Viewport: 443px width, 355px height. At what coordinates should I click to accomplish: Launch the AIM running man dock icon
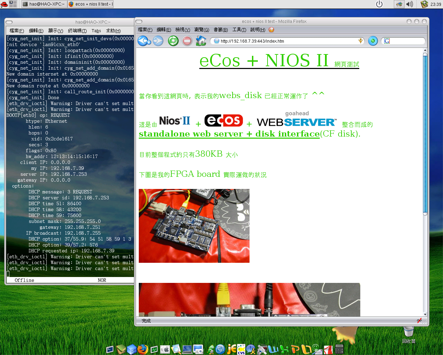pyautogui.click(x=251, y=349)
